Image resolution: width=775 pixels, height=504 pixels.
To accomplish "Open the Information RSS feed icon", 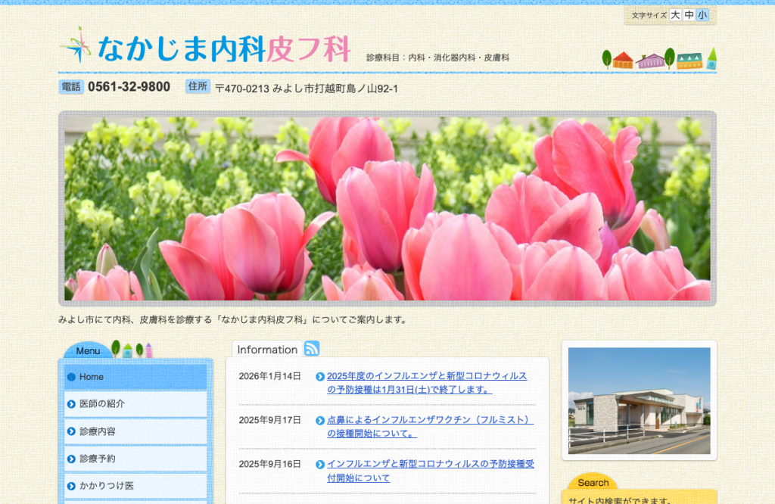I will (311, 348).
